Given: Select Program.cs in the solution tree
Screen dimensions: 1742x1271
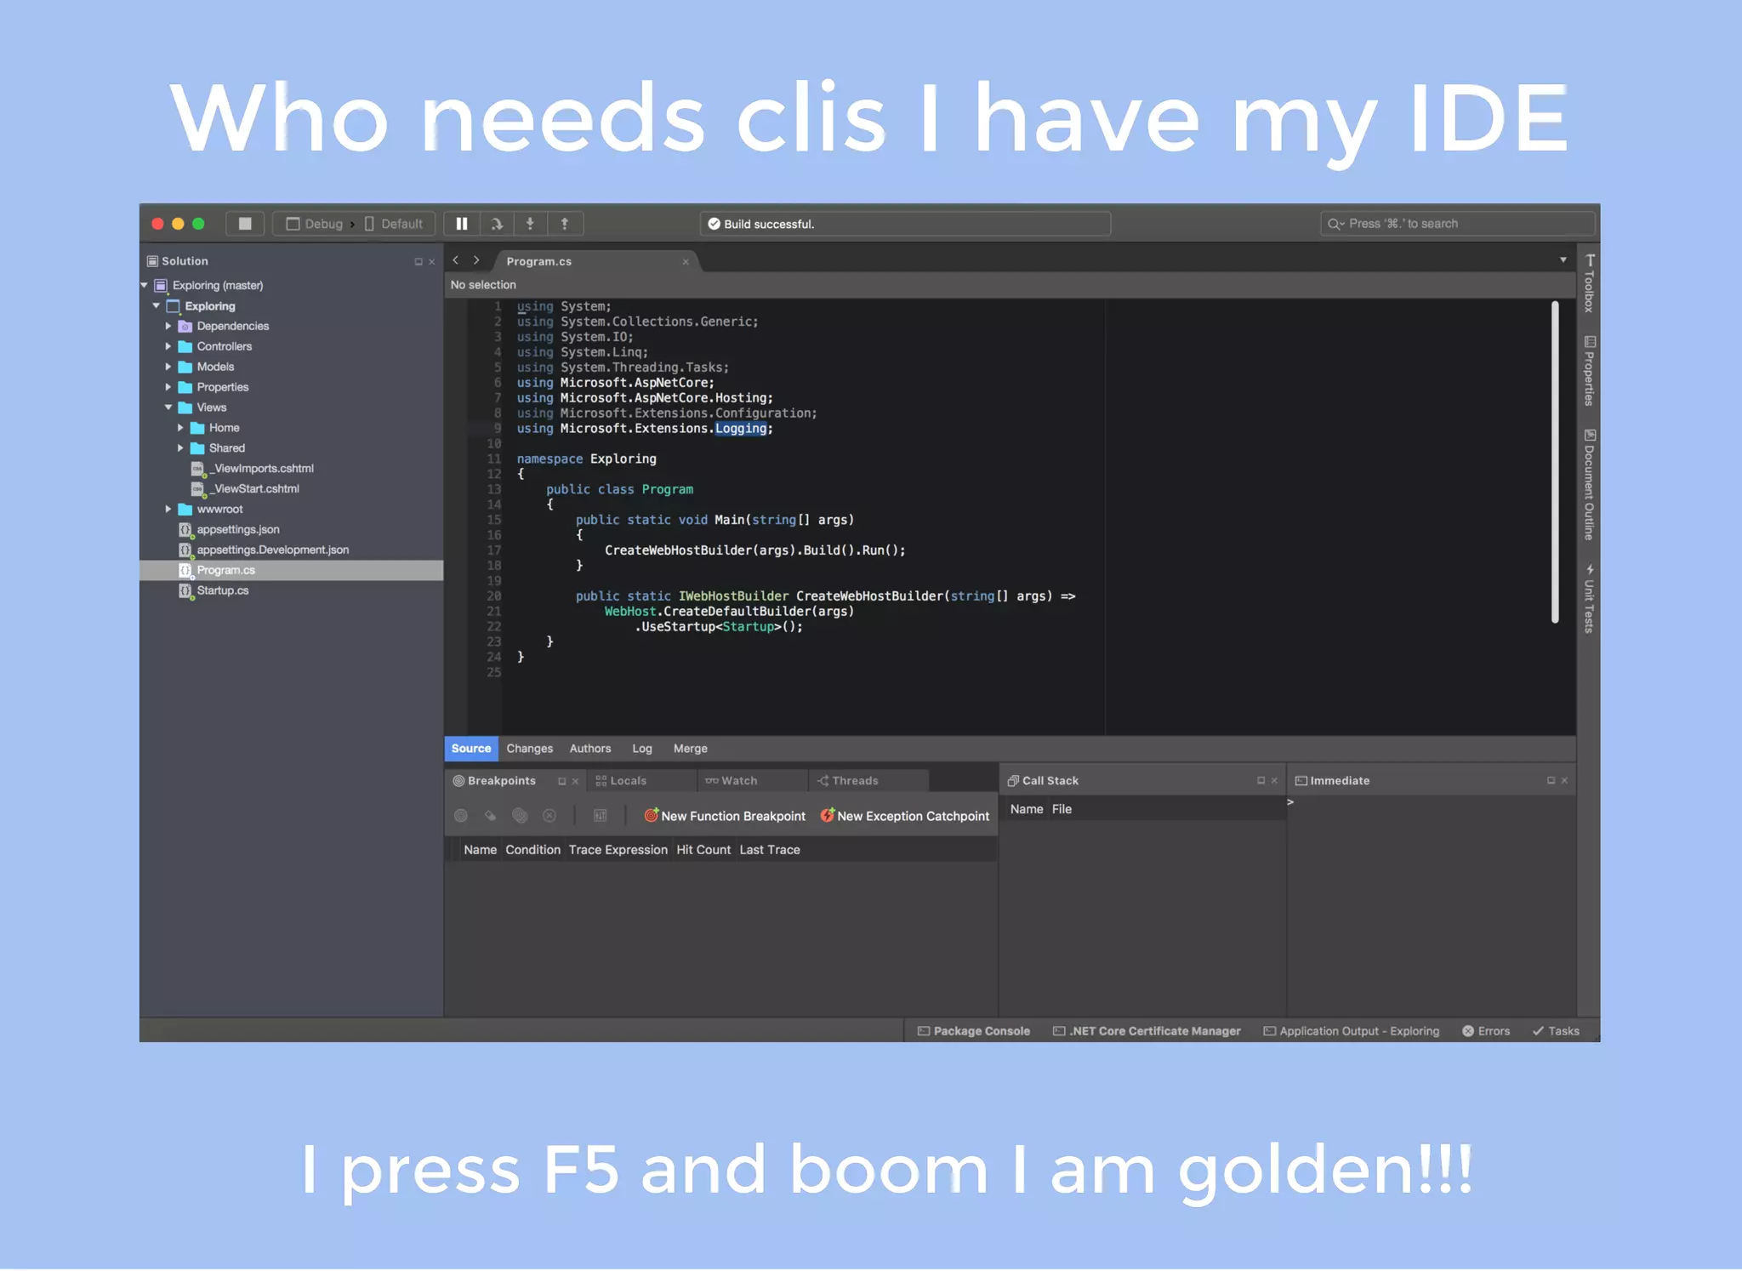Looking at the screenshot, I should (291, 570).
